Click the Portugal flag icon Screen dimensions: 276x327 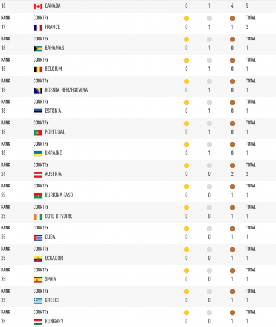(38, 132)
